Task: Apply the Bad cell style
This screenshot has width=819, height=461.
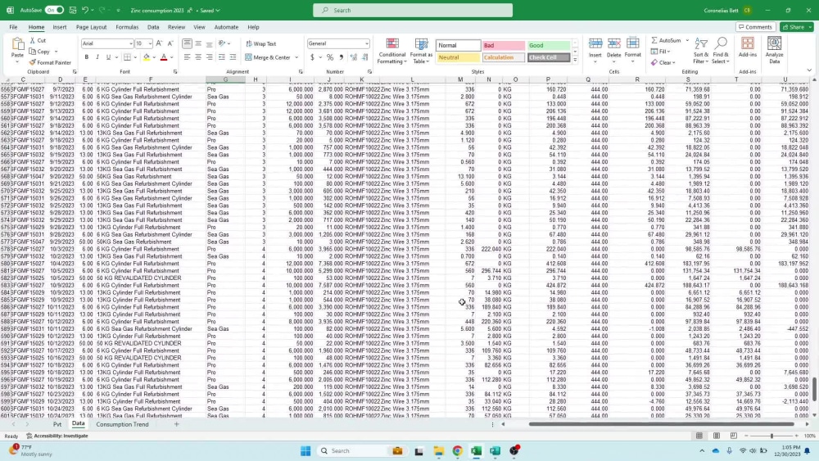Action: click(x=503, y=45)
